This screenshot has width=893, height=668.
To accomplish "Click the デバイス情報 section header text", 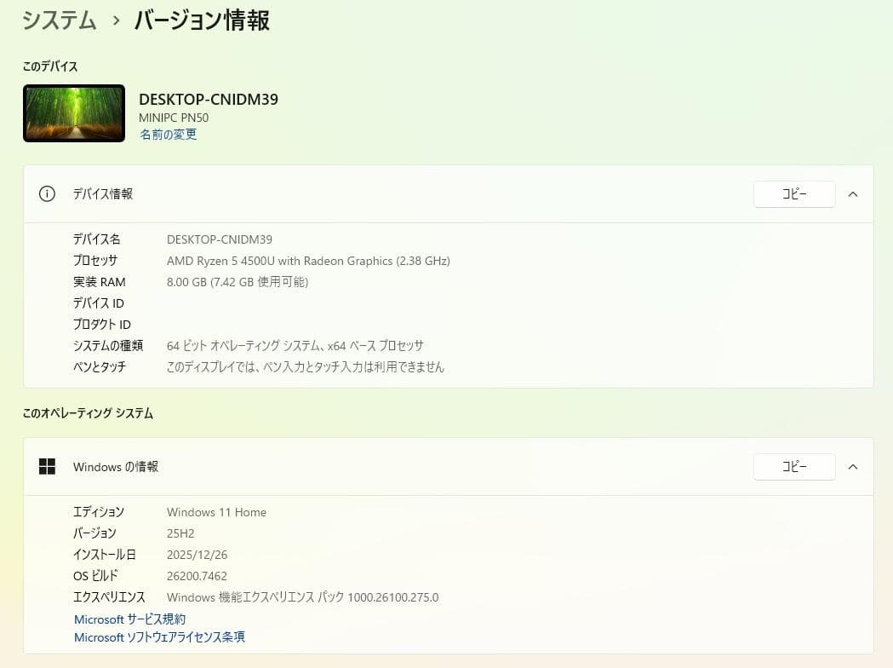I will (x=102, y=193).
